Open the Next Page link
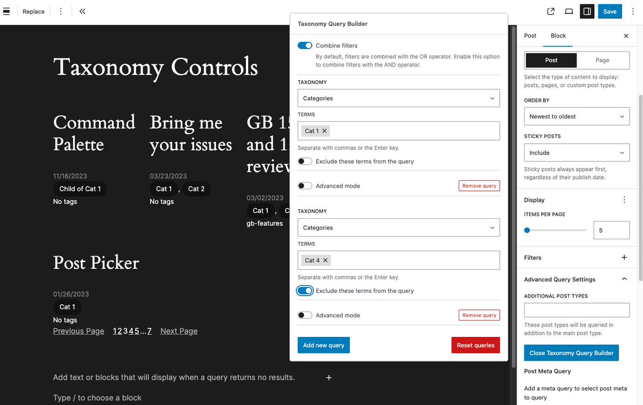Viewport: 643px width, 405px height. (179, 331)
